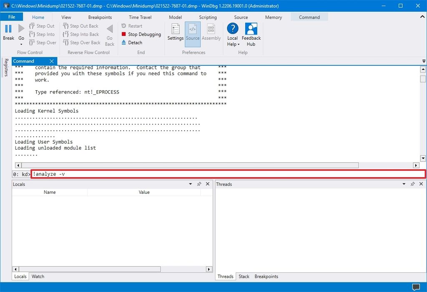This screenshot has width=427, height=292.
Task: Open the Breakpoints ribbon tab
Action: pyautogui.click(x=100, y=17)
